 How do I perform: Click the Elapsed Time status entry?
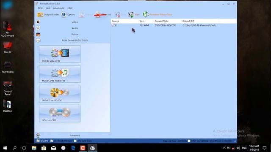pos(175,141)
